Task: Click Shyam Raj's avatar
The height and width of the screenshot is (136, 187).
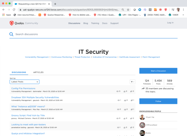Action: tap(142, 117)
